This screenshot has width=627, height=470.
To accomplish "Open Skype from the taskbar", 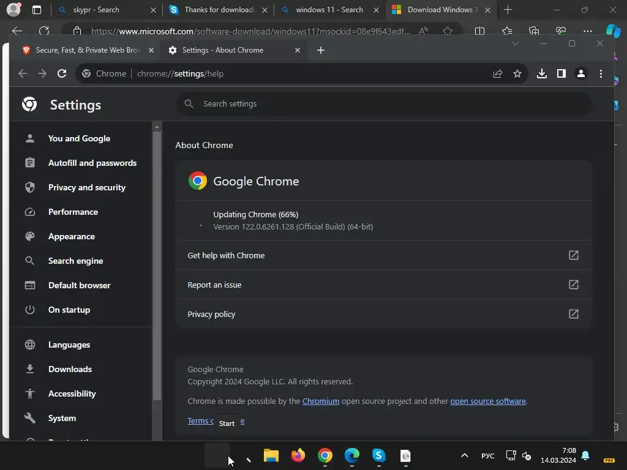I will coord(378,455).
